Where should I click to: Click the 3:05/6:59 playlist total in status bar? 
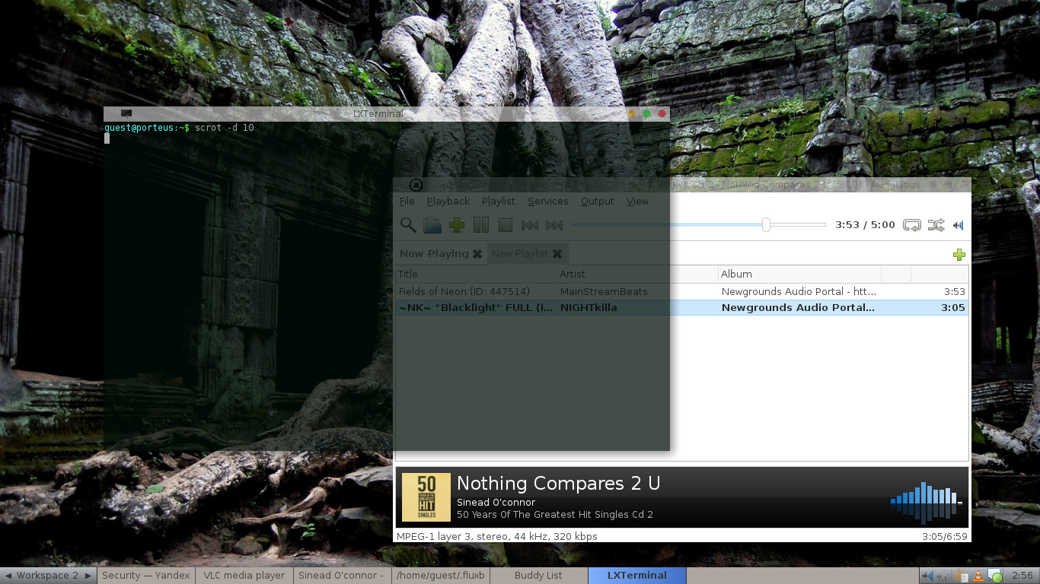point(944,536)
